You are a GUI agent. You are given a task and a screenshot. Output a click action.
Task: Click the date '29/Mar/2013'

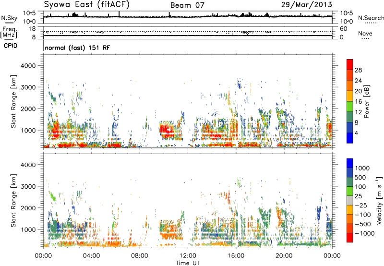[x=307, y=5]
